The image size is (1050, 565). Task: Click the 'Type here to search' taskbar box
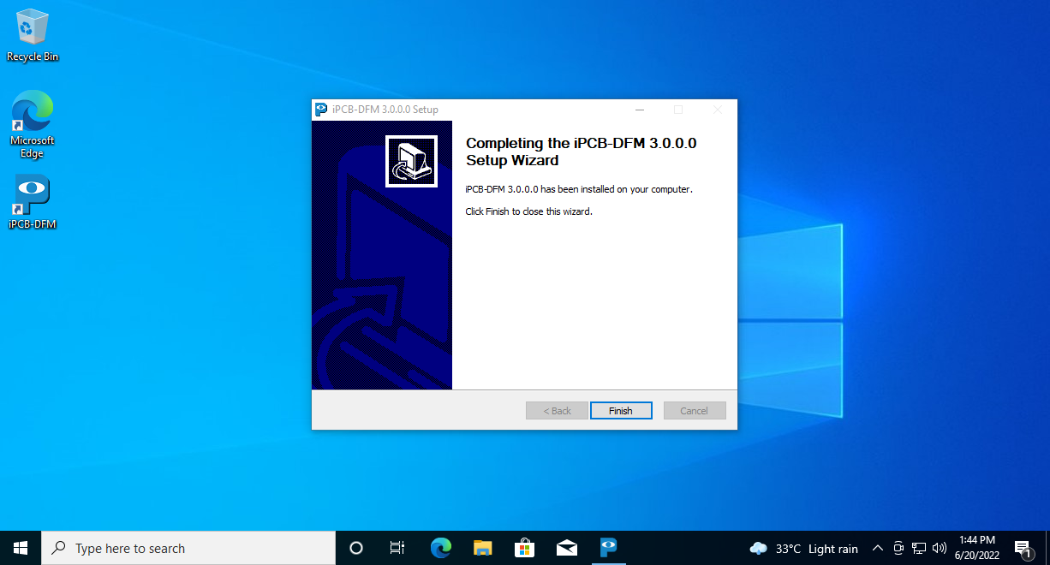[x=188, y=548]
